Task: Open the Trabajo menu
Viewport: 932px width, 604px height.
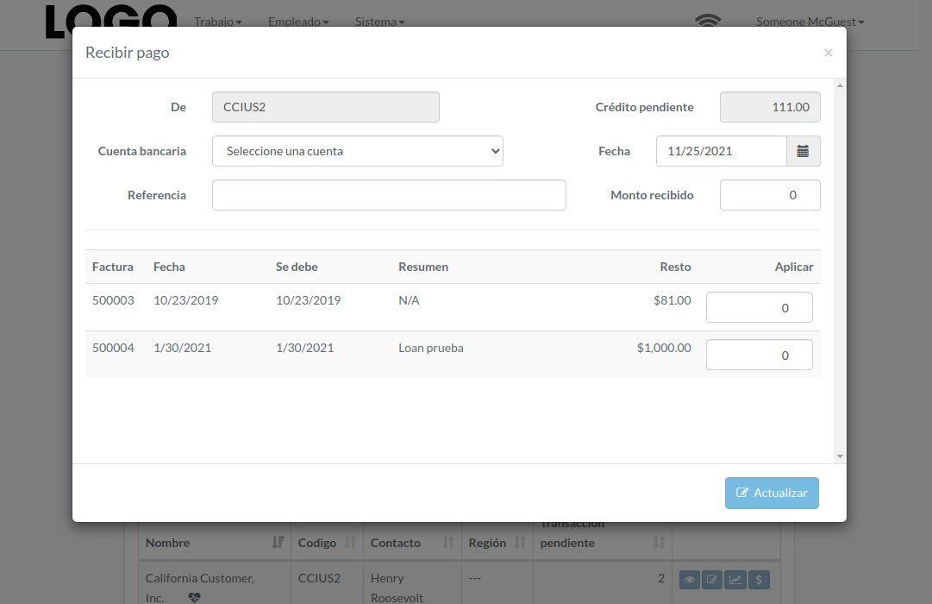Action: [x=217, y=22]
